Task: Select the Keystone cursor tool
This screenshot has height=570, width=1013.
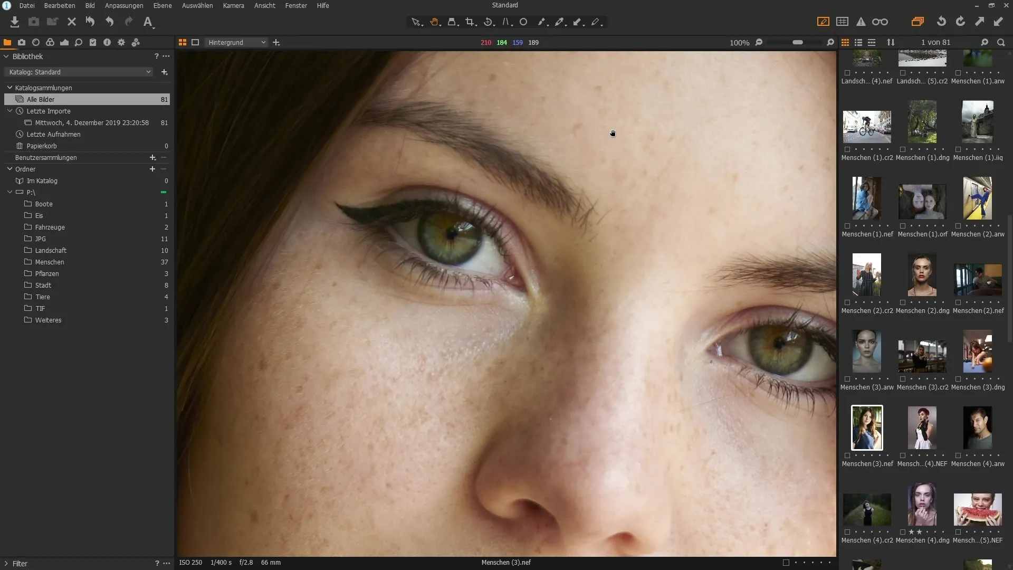Action: [506, 22]
